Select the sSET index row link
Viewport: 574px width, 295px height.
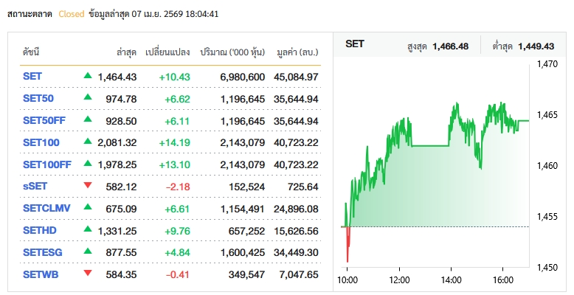35,187
